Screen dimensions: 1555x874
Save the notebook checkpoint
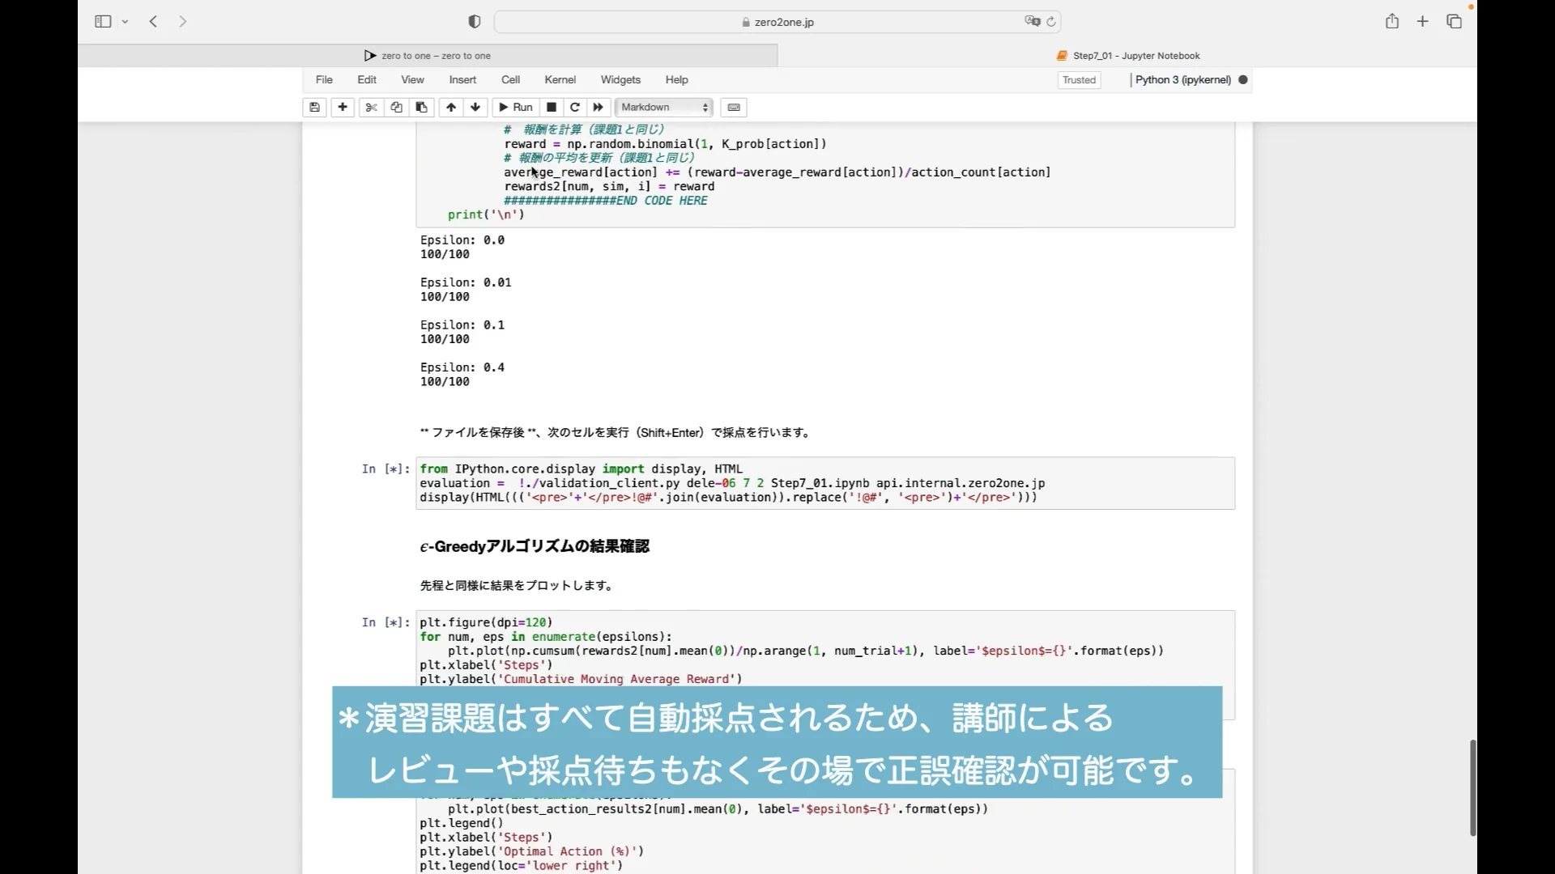(315, 107)
